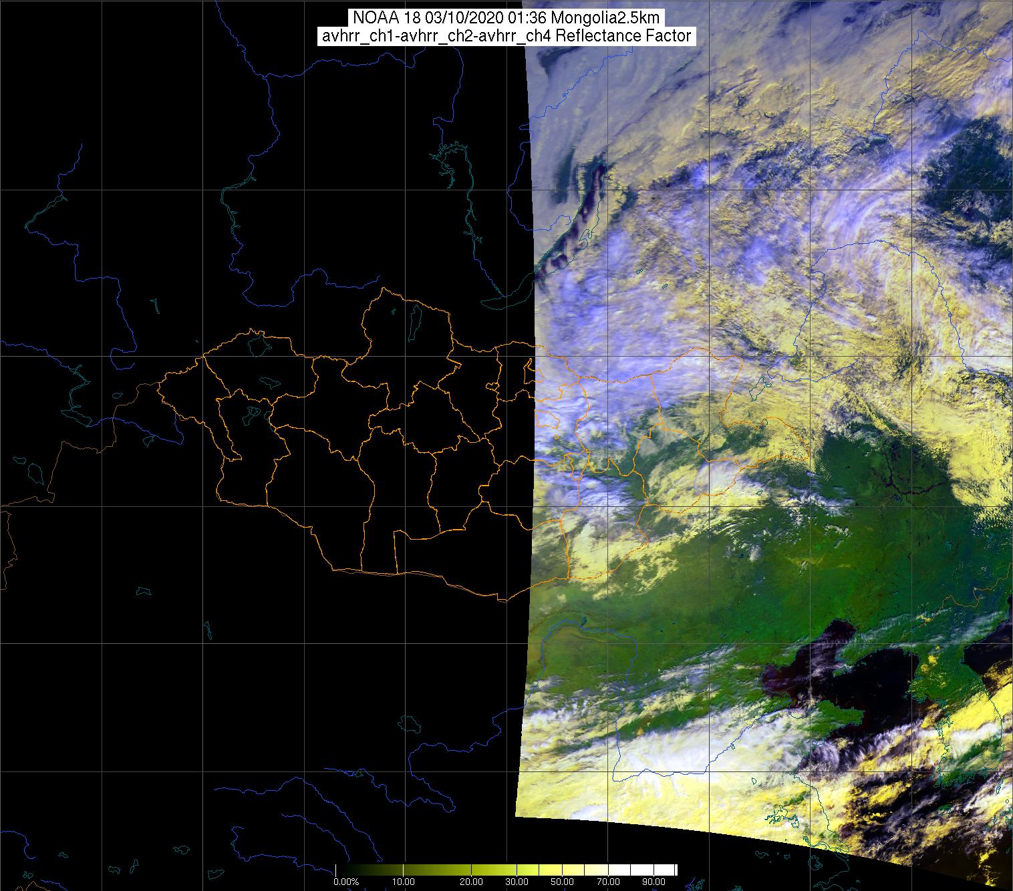This screenshot has width=1013, height=891.
Task: Click the '50.00' colorbar tick label
Action: pyautogui.click(x=562, y=882)
